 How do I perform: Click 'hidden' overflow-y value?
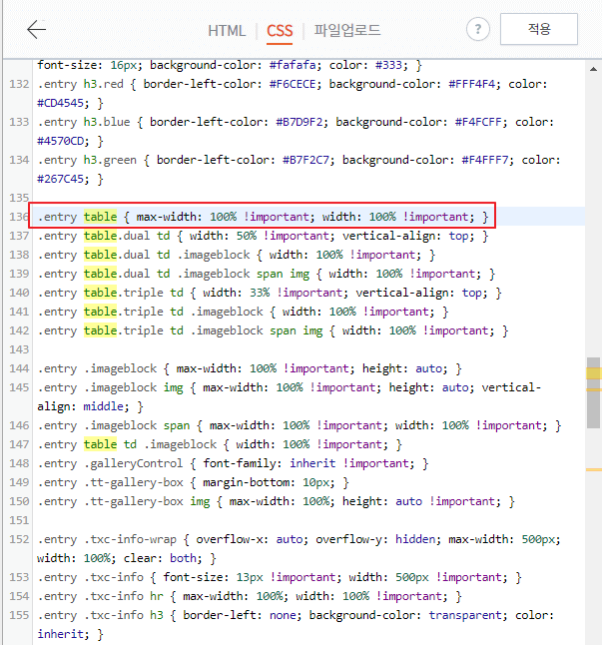415,539
